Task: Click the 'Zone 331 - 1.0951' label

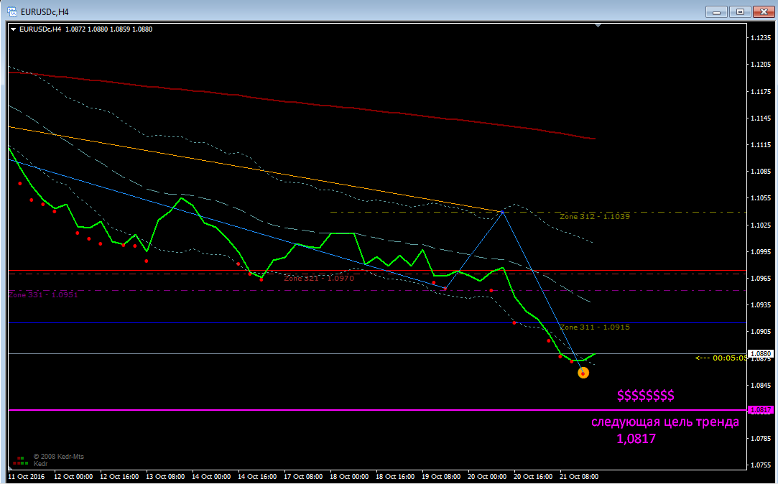Action: click(x=43, y=294)
